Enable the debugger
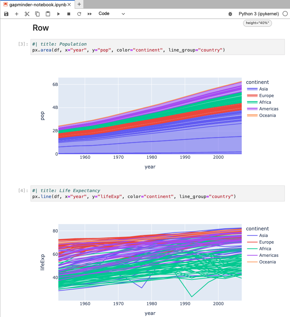This screenshot has width=290, height=317. (230, 14)
